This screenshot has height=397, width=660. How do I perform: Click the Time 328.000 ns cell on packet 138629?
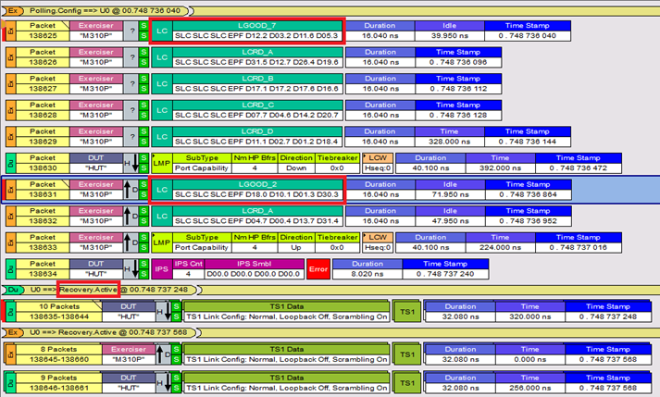[450, 137]
